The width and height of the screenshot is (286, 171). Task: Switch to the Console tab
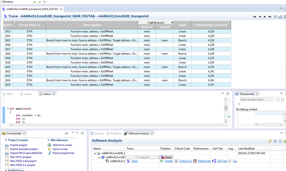(97, 134)
